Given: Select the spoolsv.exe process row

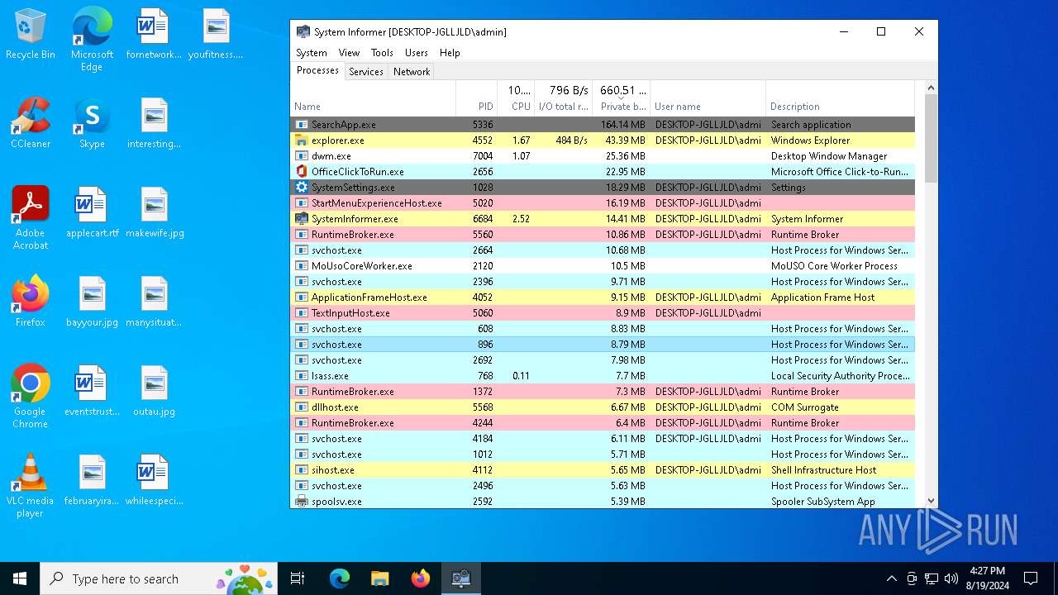Looking at the screenshot, I should pos(603,501).
